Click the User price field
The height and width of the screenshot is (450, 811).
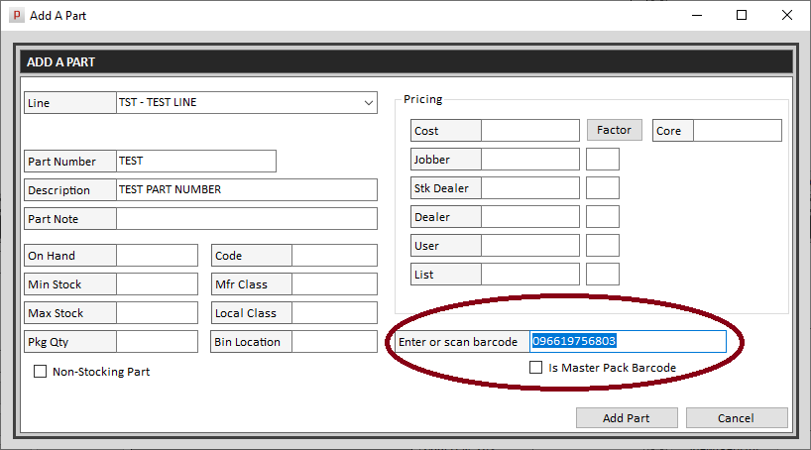point(530,245)
